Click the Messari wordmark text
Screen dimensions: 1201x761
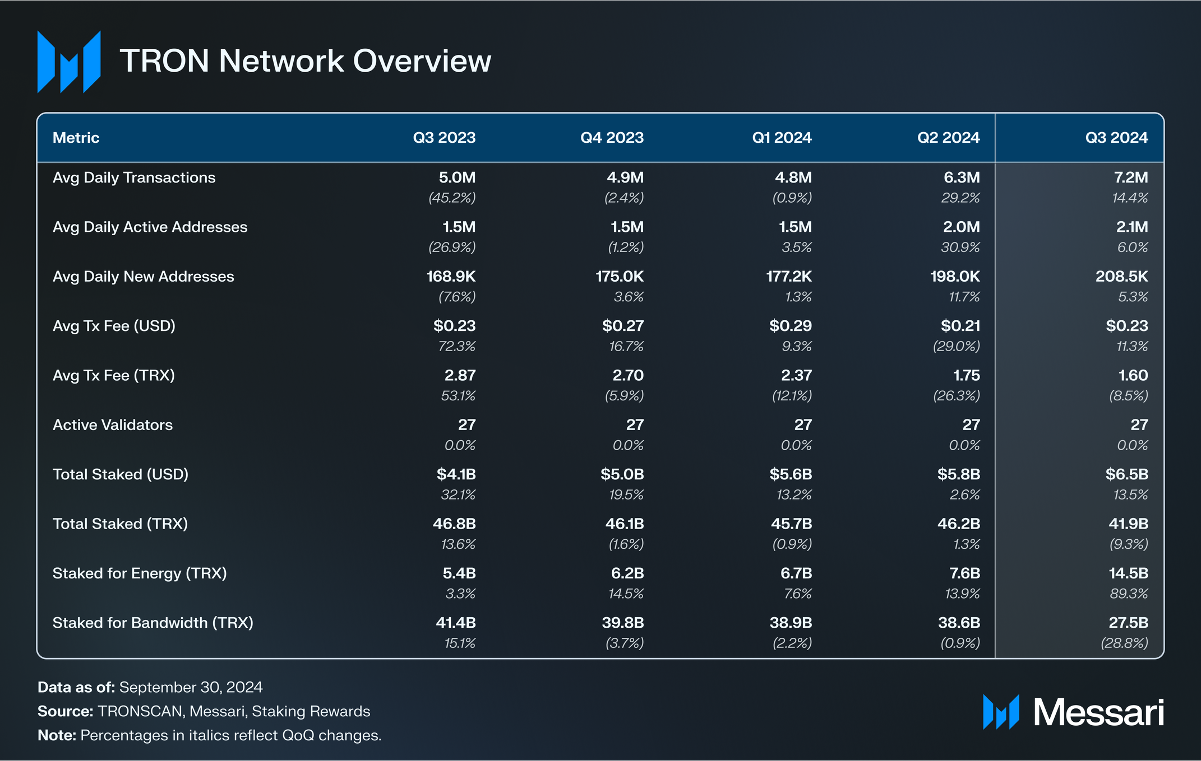coord(1098,713)
